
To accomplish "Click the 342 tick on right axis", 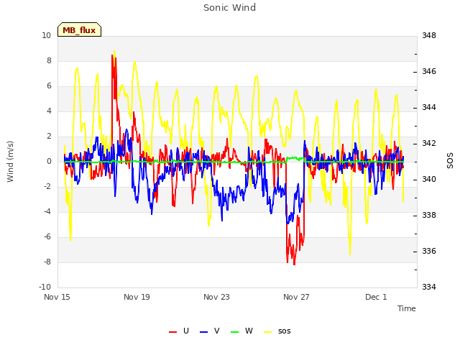I will [x=429, y=144].
